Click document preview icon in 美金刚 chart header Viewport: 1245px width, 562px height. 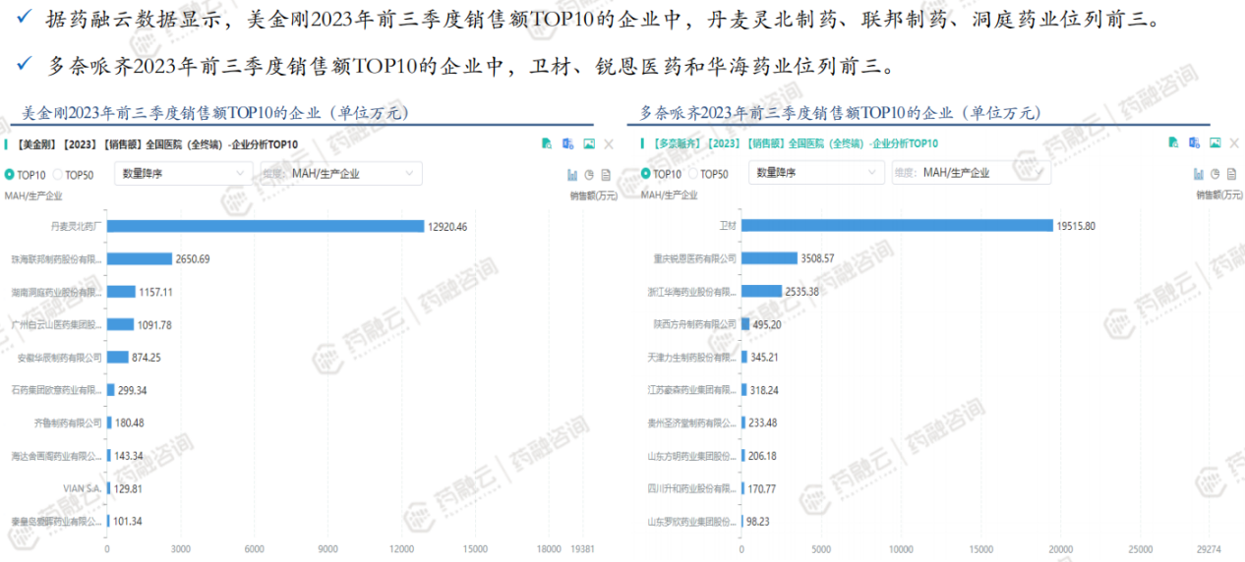(x=547, y=143)
